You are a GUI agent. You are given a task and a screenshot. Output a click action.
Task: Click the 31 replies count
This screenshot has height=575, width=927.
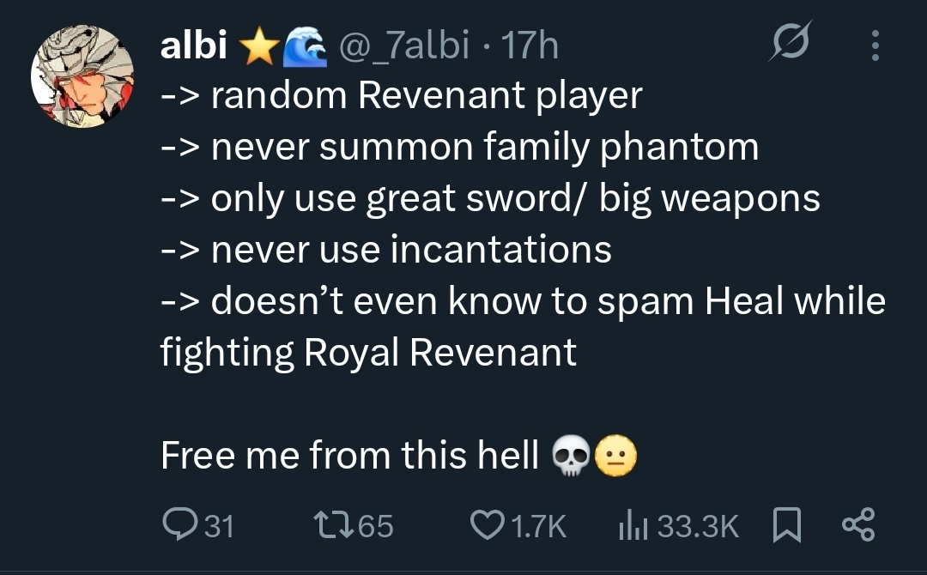coord(220,525)
